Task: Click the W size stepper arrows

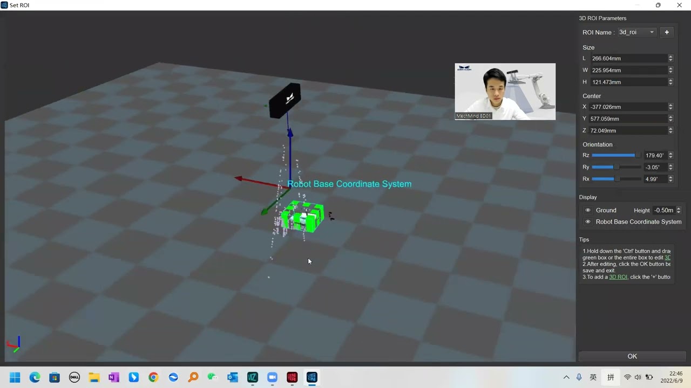Action: [x=670, y=70]
